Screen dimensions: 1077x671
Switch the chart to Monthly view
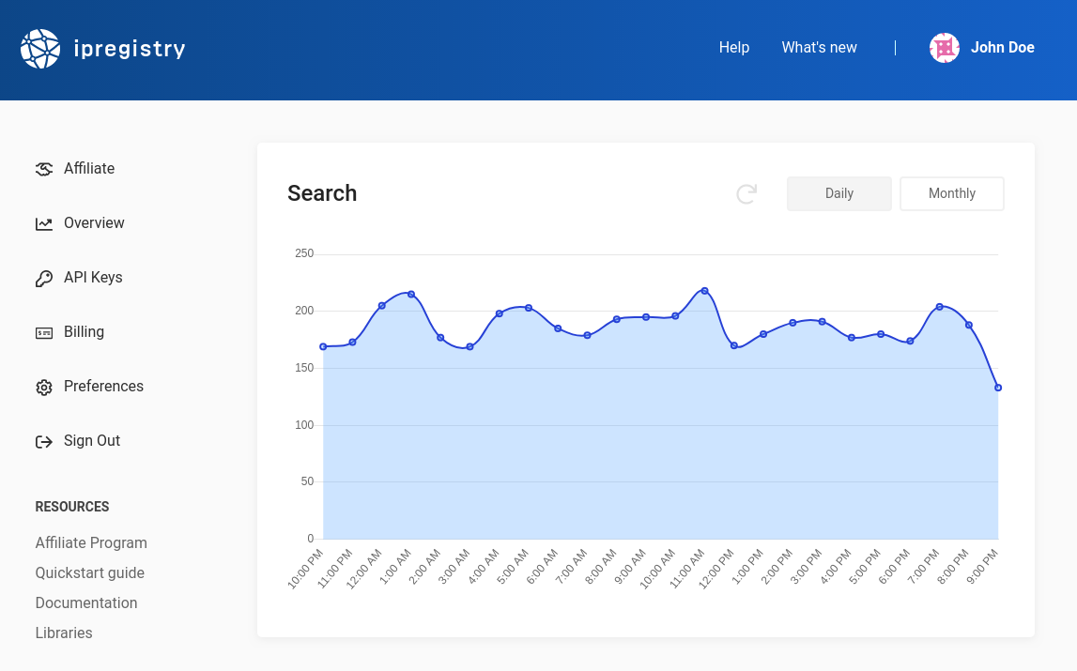(x=951, y=193)
